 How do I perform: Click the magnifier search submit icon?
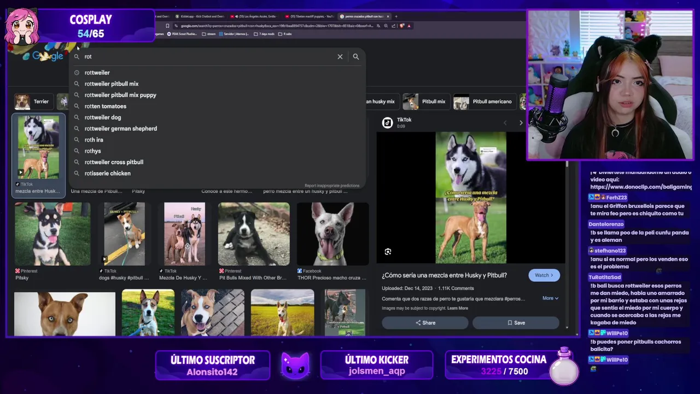click(x=356, y=56)
